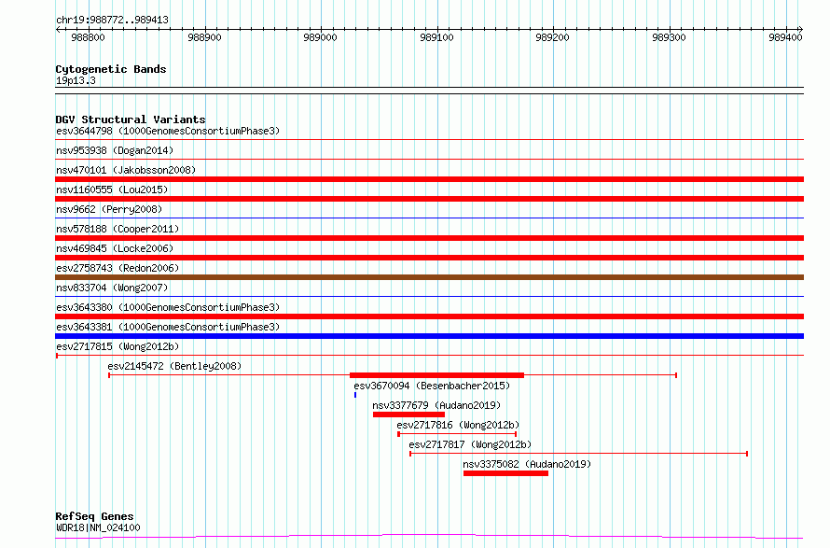Viewport: 830px width, 548px height.
Task: Select the nsv470101 (Jakobsson2008) label
Action: [126, 170]
